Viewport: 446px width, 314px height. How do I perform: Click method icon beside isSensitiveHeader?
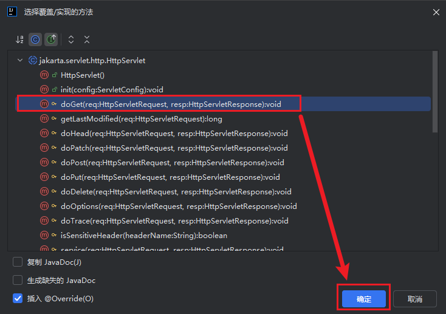pos(44,235)
